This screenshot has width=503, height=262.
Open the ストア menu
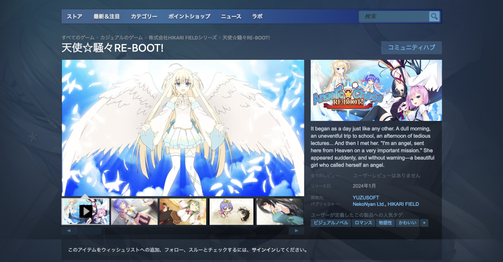pyautogui.click(x=74, y=17)
